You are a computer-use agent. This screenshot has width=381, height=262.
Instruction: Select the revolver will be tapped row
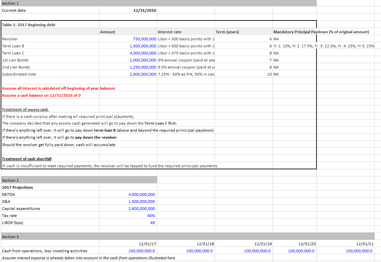[110, 166]
